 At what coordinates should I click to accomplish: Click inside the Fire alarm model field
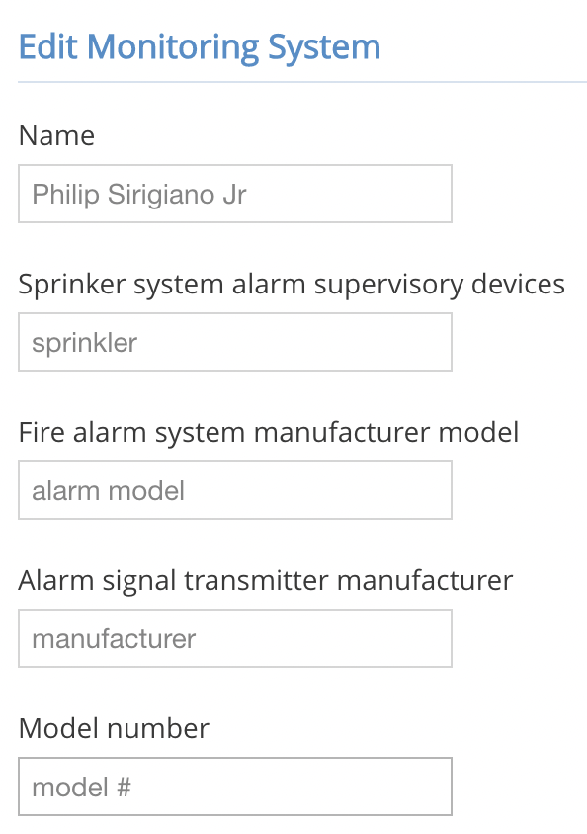pyautogui.click(x=234, y=489)
